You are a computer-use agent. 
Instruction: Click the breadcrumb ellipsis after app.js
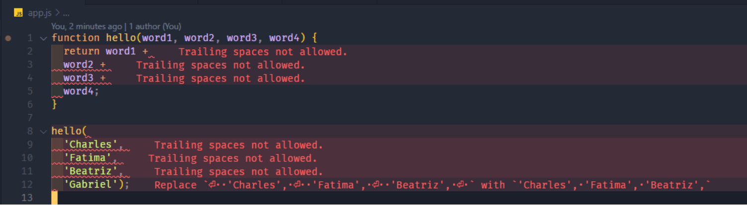click(x=66, y=13)
